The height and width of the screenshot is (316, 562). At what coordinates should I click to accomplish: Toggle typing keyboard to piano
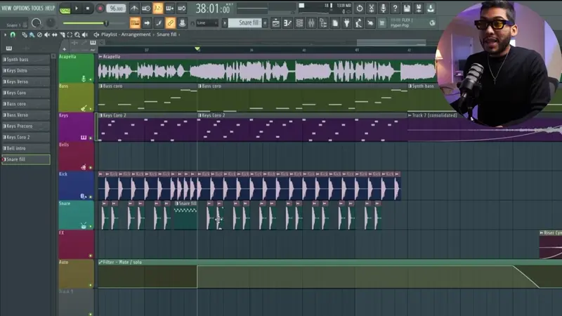(135, 23)
